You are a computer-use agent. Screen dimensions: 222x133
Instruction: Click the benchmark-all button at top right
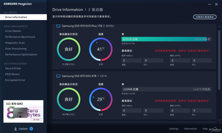tap(205, 17)
